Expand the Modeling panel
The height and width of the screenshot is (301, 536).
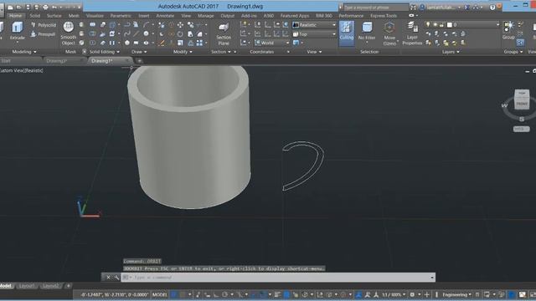[x=24, y=52]
